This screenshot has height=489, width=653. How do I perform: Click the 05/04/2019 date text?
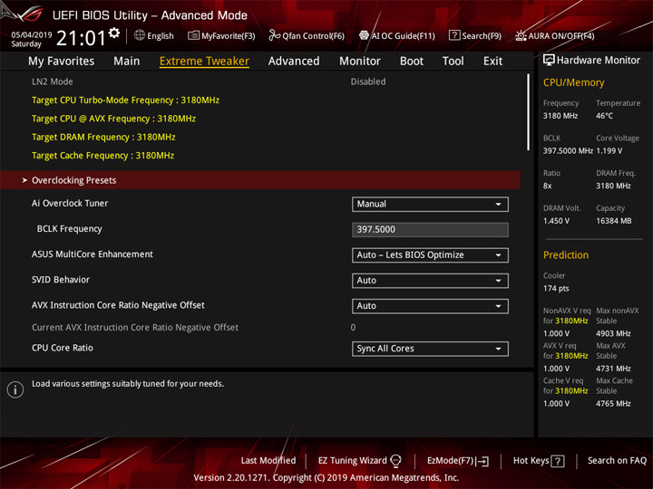(x=31, y=35)
